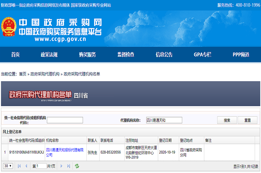Screen dimensions: 261x173
Task: Click the 搜索 search button
Action: point(227,120)
